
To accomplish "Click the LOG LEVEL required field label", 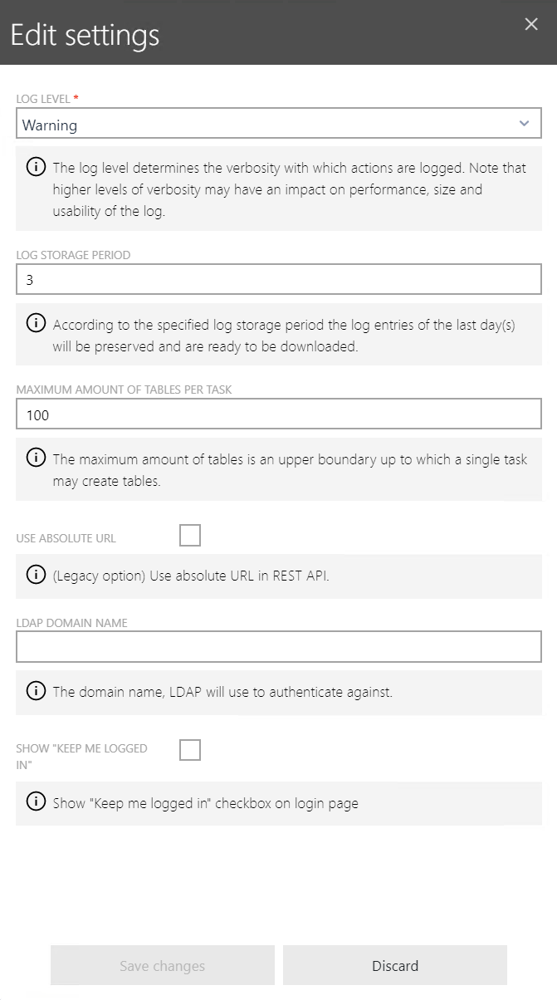I will 42,98.
